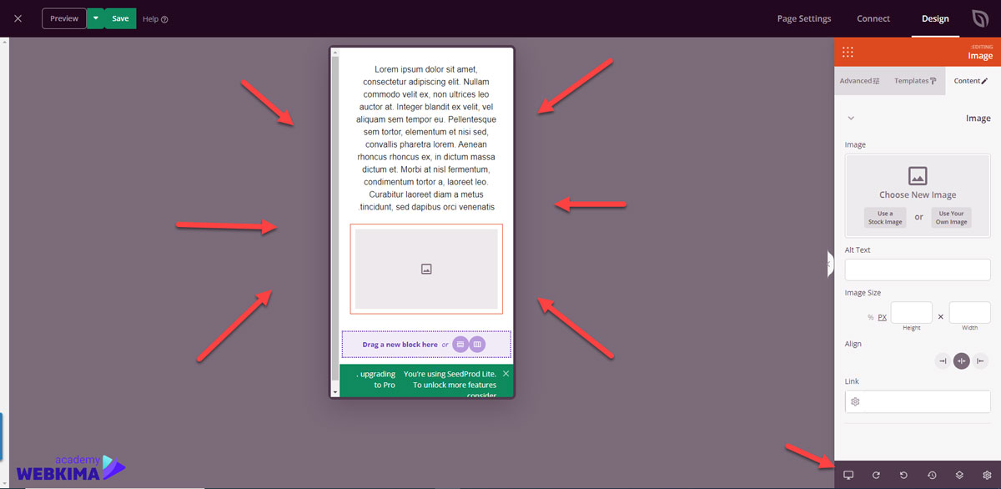Click the counter-clockwise arrow icon in bottom toolbar
Screen dimensions: 1001x489
(903, 475)
